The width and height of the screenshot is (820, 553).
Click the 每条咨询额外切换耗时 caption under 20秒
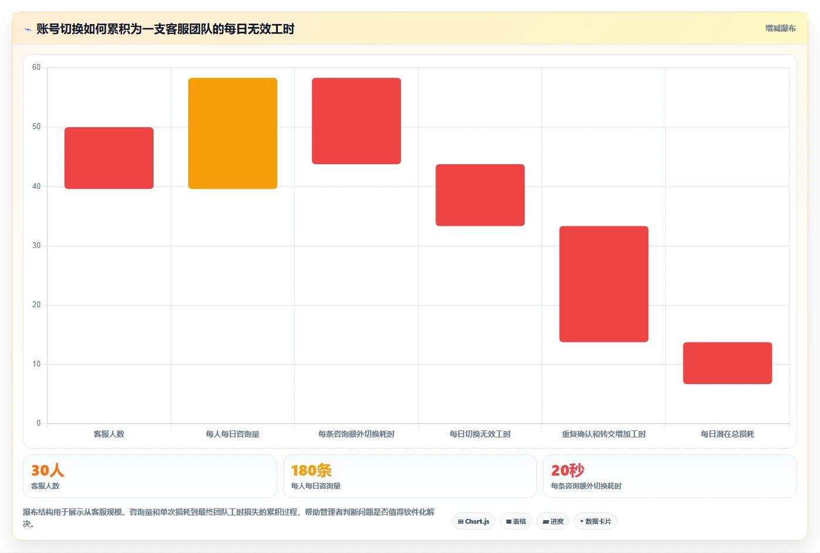coord(586,486)
